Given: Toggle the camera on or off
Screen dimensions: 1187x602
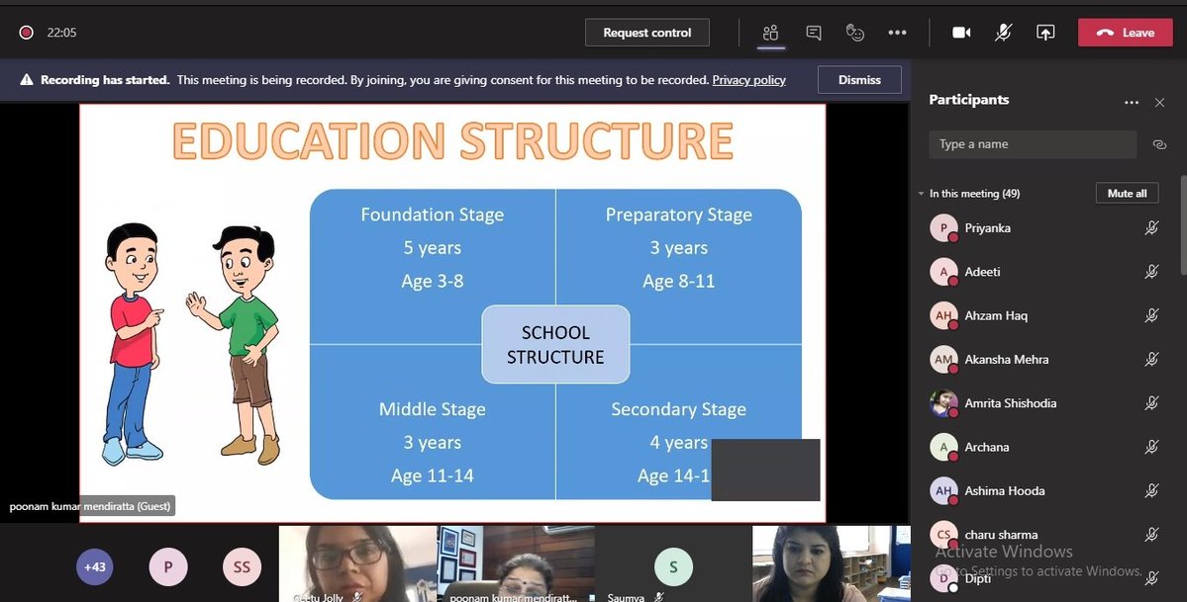Looking at the screenshot, I should pyautogui.click(x=961, y=33).
